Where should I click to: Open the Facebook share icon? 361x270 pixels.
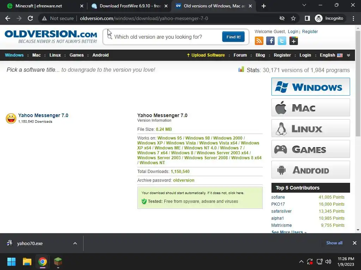pyautogui.click(x=270, y=41)
